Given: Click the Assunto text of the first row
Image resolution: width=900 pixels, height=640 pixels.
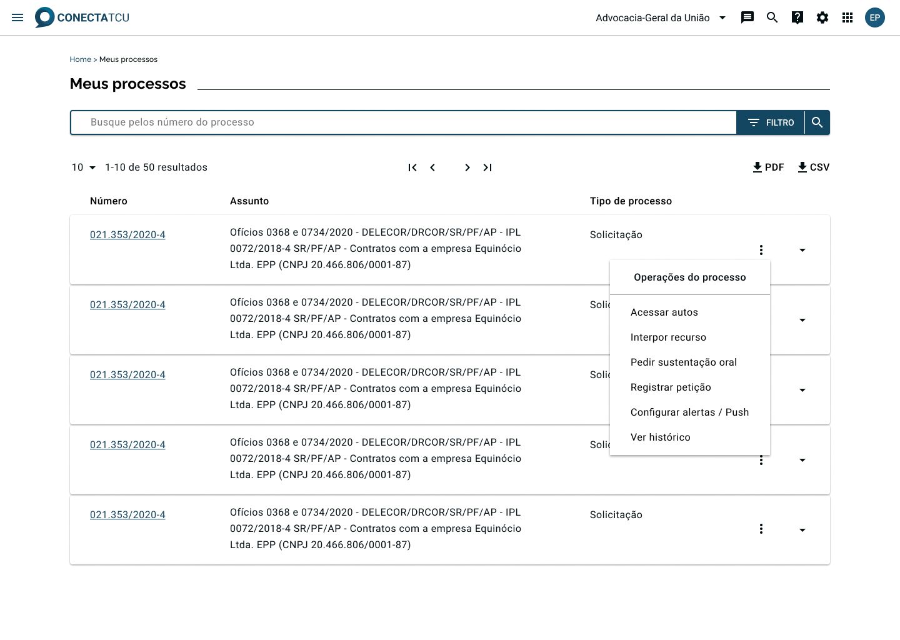Looking at the screenshot, I should click(x=376, y=249).
